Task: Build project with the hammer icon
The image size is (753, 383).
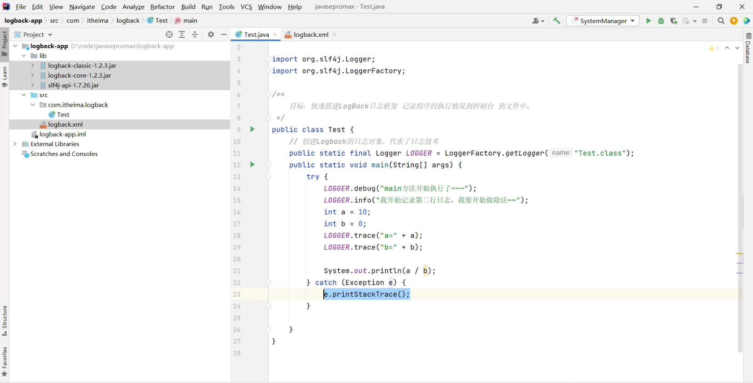Action: (557, 21)
